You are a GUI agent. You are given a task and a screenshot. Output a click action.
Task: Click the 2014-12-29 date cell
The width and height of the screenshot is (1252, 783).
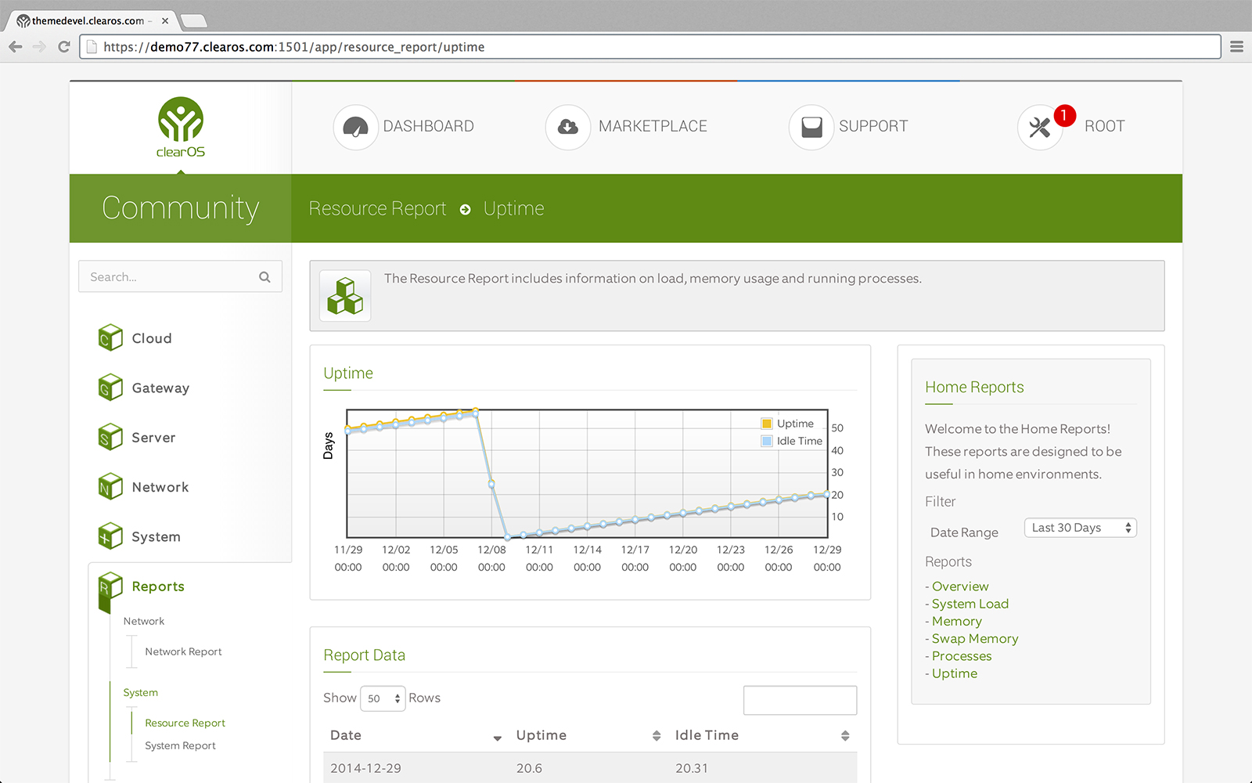pos(365,768)
